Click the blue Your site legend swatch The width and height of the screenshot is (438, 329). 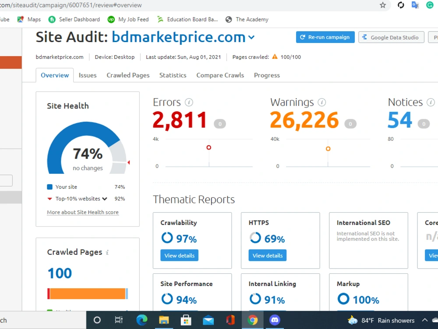pos(50,187)
